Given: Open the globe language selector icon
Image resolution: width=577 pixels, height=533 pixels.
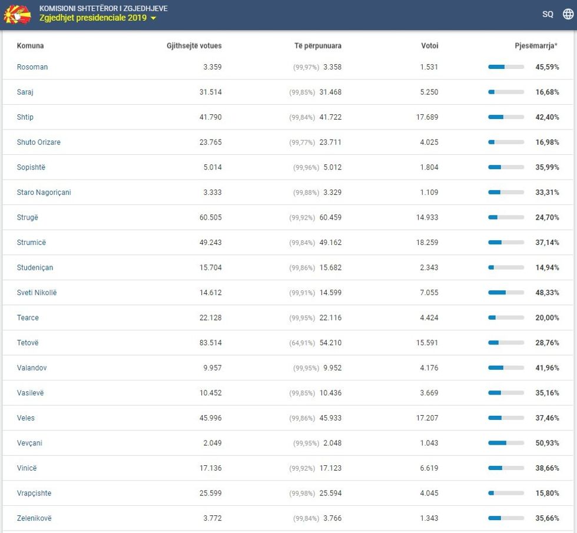Looking at the screenshot, I should tap(568, 14).
